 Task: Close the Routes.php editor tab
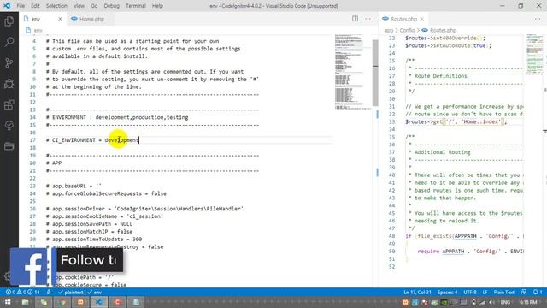422,19
